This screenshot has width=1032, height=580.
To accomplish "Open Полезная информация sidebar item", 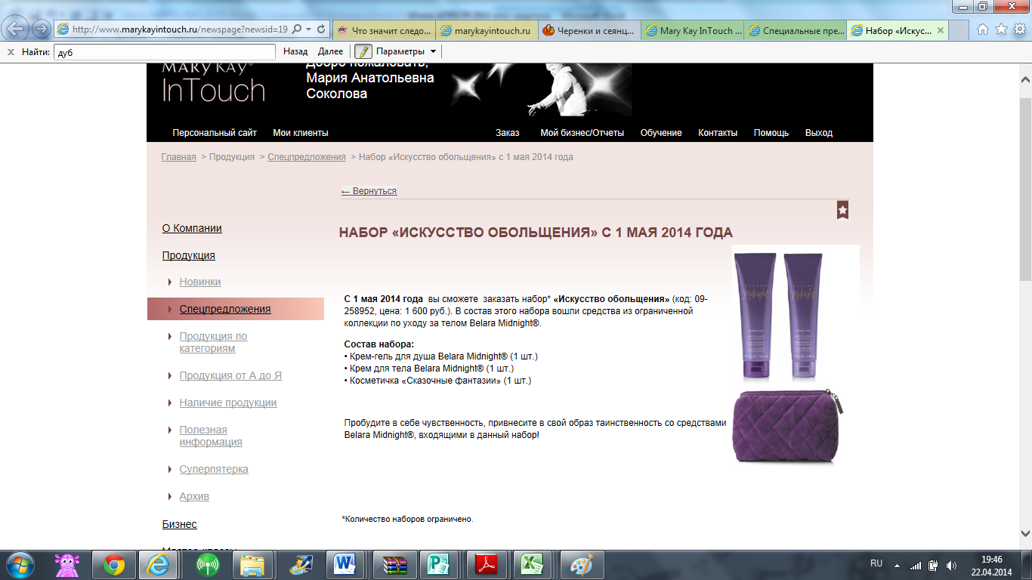I will click(211, 436).
